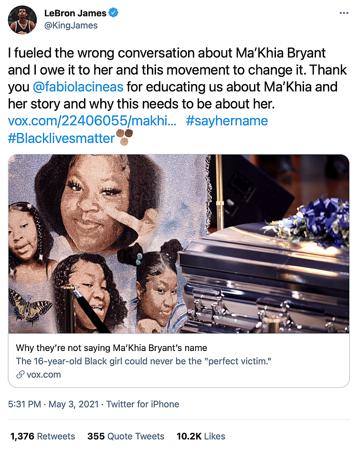The image size is (358, 450).
Task: Open the article preview image
Action: tap(179, 244)
